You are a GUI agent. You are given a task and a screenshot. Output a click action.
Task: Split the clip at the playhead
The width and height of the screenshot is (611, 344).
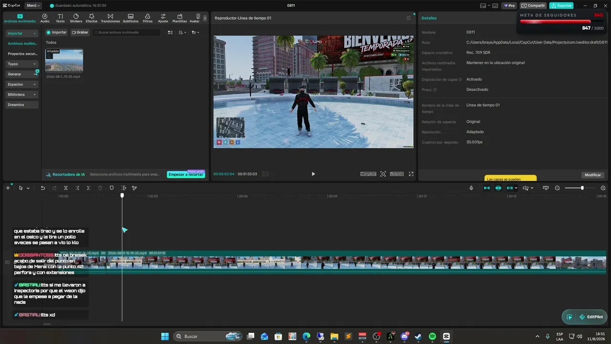[66, 188]
